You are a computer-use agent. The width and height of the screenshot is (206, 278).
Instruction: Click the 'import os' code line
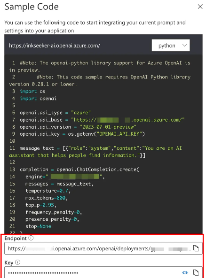click(32, 91)
